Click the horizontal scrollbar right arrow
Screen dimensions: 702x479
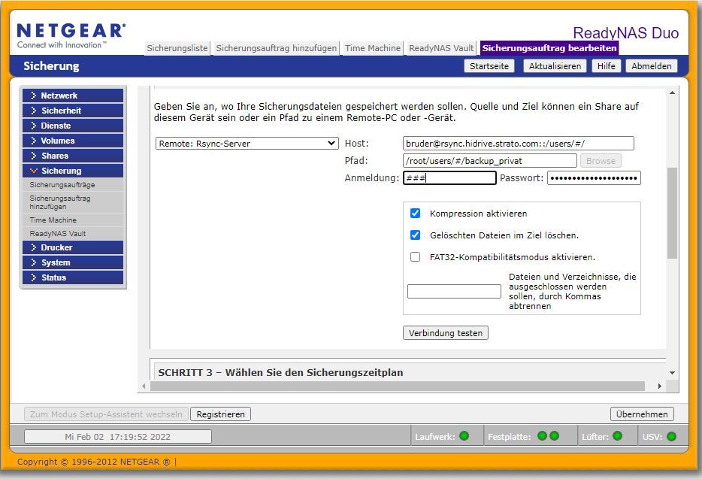[x=659, y=386]
